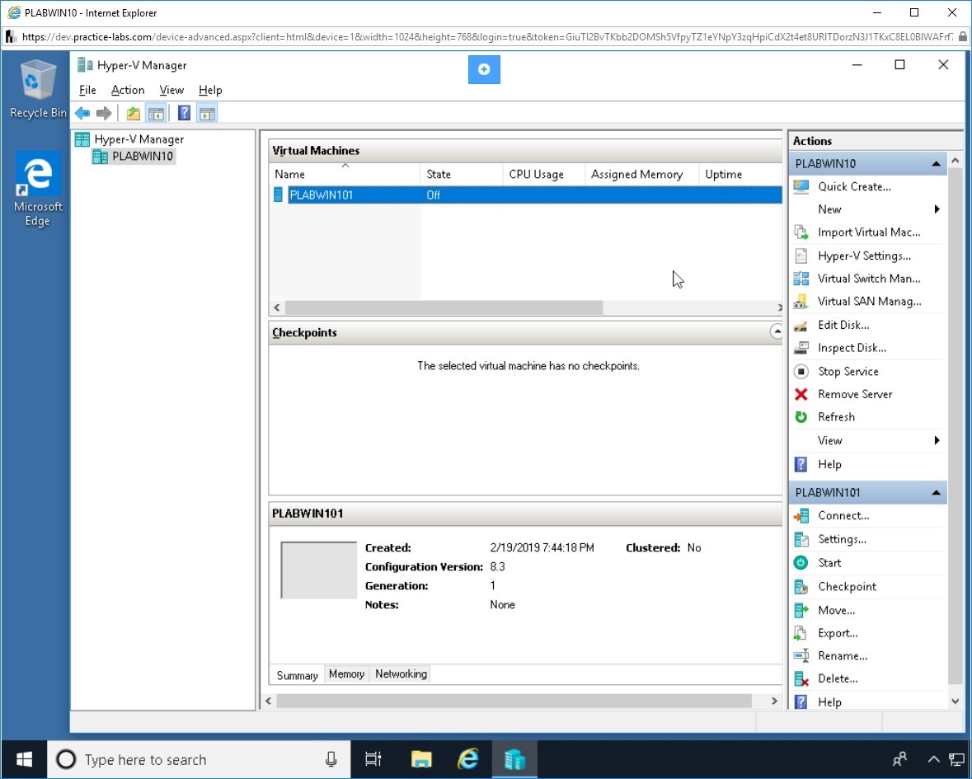Click the Forward arrow toolbar icon
972x779 pixels.
click(x=104, y=114)
